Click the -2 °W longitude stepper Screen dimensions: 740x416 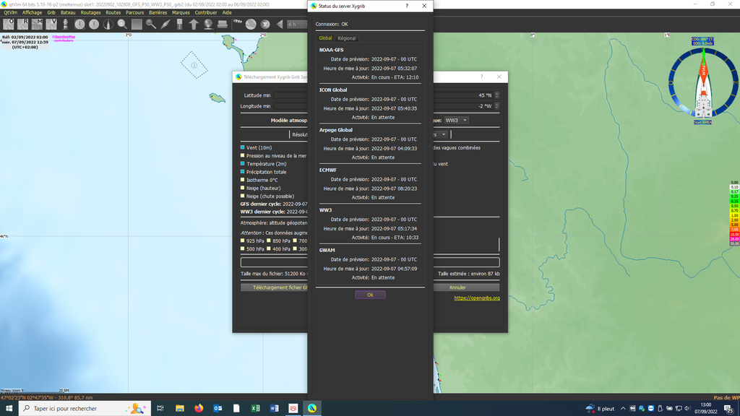pos(496,106)
